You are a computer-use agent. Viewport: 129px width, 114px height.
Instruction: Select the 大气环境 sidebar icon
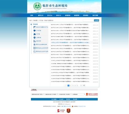tap(34, 30)
